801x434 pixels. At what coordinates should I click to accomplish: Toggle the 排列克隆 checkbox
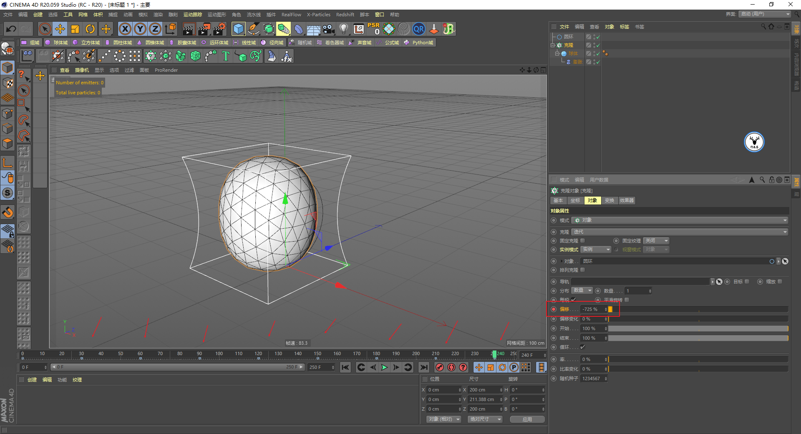(583, 270)
